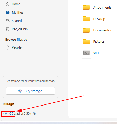Open the '< 0.1 GB' storage link

(8, 113)
